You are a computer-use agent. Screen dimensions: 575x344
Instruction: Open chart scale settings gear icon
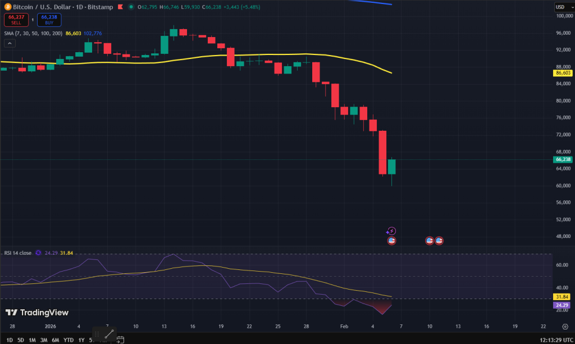pos(565,327)
